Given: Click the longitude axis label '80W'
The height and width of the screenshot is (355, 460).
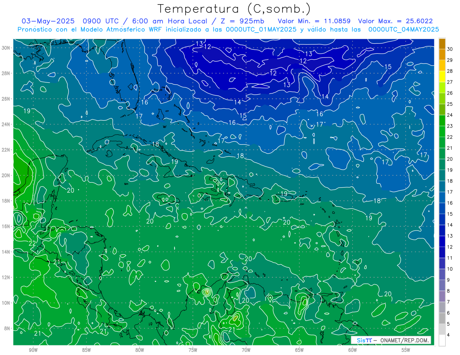Looking at the screenshot, I should pos(140,350).
